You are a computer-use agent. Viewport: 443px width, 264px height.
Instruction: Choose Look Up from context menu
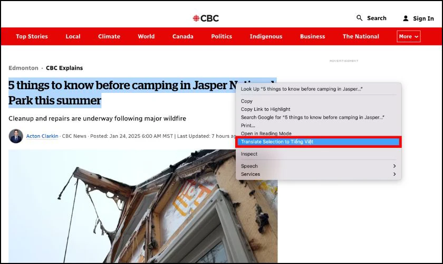coord(319,89)
